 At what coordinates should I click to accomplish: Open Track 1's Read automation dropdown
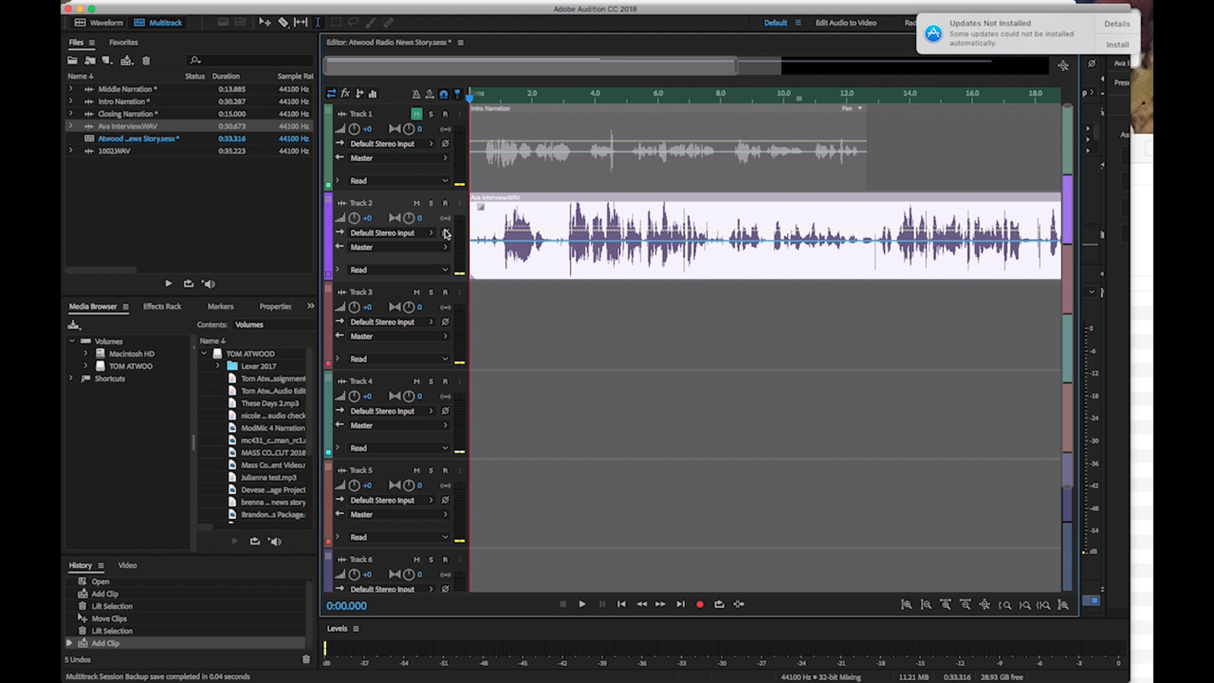(399, 181)
